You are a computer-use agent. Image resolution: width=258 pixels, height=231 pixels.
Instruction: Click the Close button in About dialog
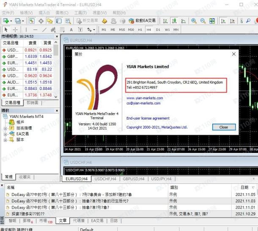pyautogui.click(x=224, y=127)
